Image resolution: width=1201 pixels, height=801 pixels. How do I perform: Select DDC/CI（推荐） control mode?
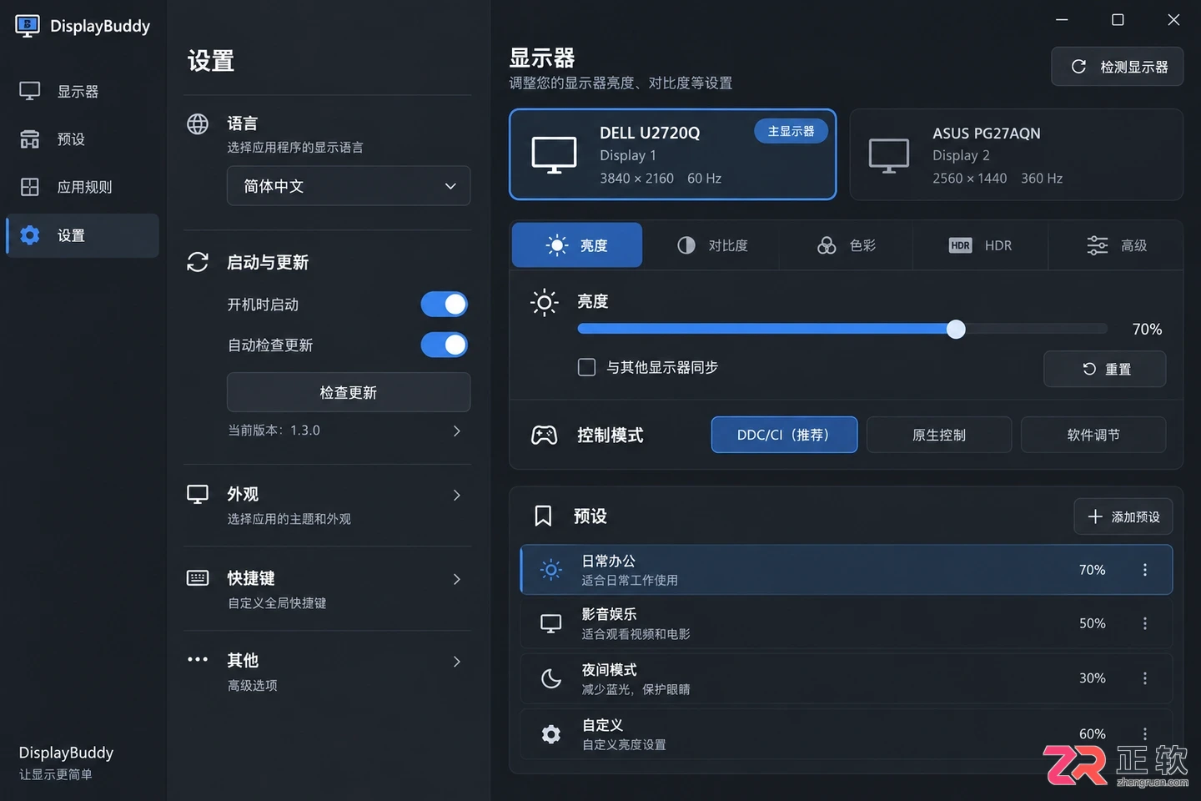click(784, 435)
